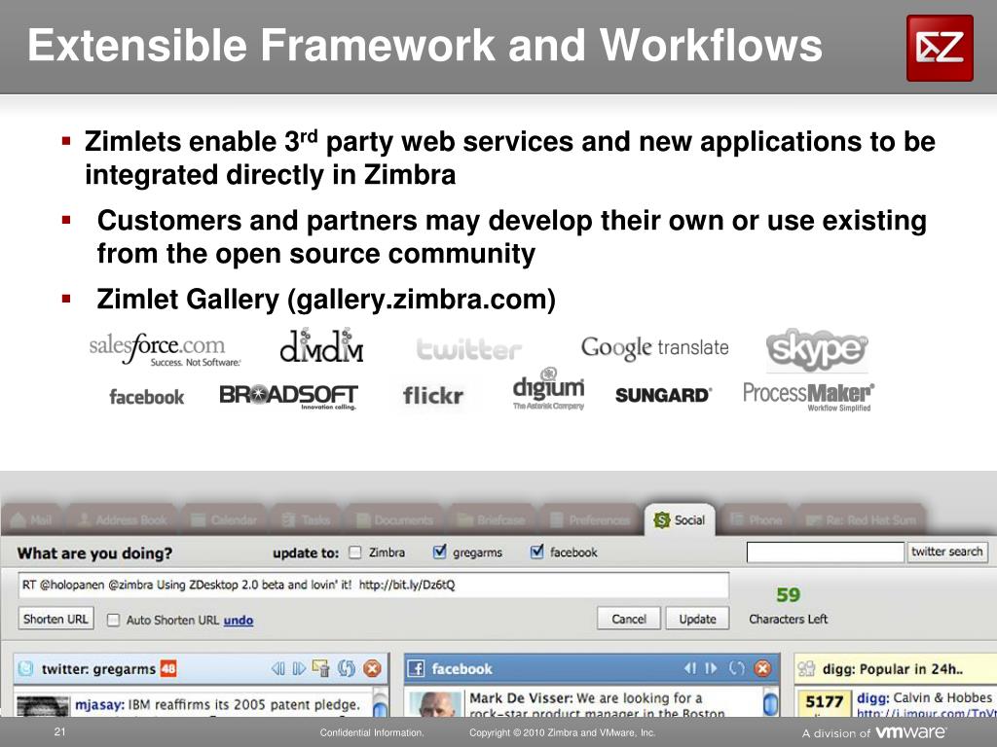The width and height of the screenshot is (997, 747).
Task: Open the Preferences tab
Action: 590,519
